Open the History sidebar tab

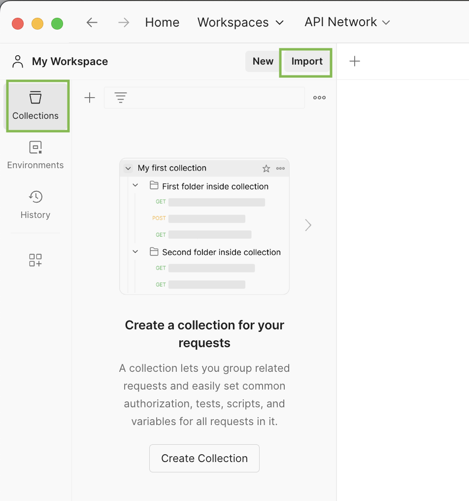click(35, 205)
